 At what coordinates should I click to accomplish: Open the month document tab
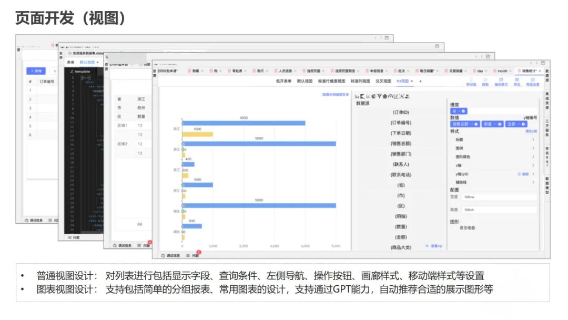tap(502, 71)
